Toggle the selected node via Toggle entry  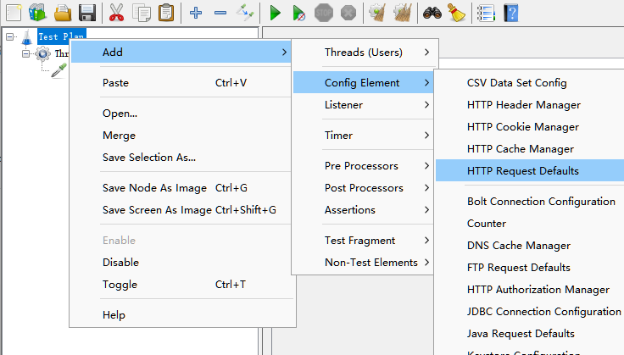120,285
